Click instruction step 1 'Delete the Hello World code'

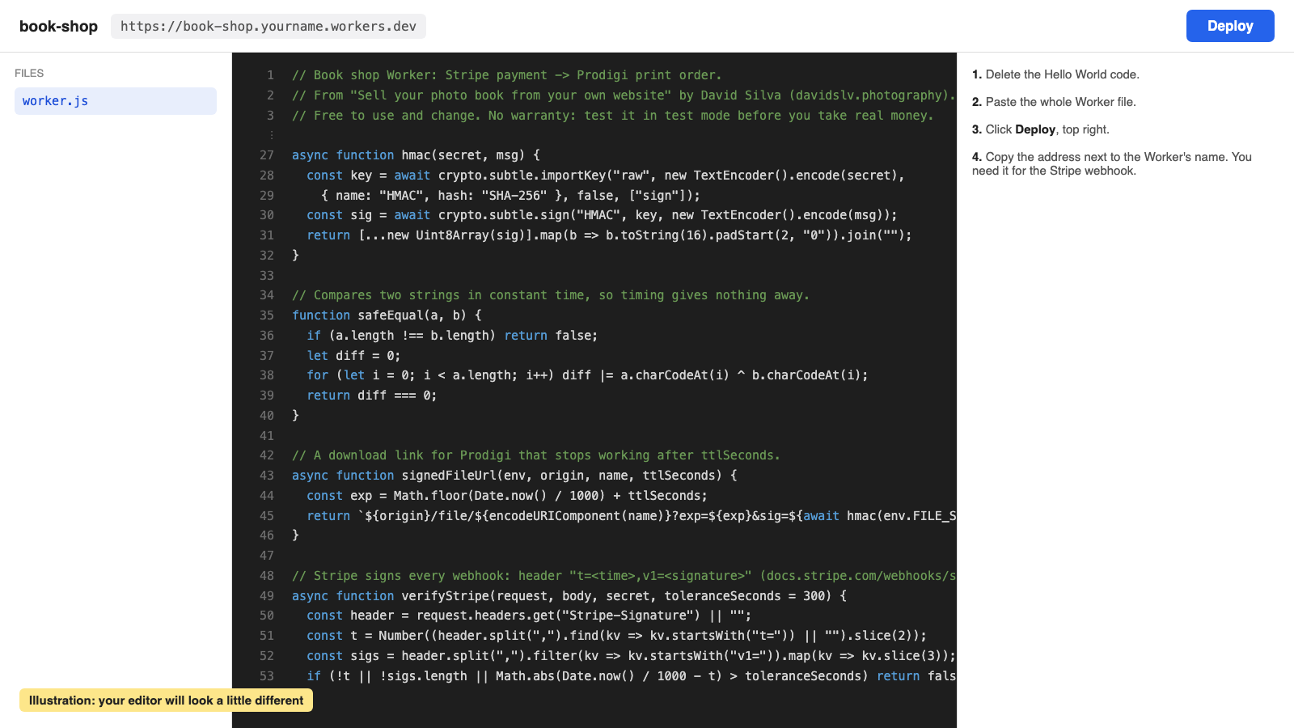click(1055, 74)
